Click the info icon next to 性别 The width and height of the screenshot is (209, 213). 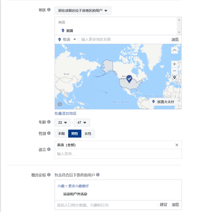coord(49,133)
